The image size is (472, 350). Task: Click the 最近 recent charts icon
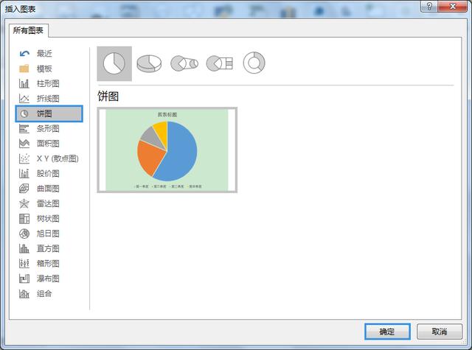pyautogui.click(x=24, y=54)
